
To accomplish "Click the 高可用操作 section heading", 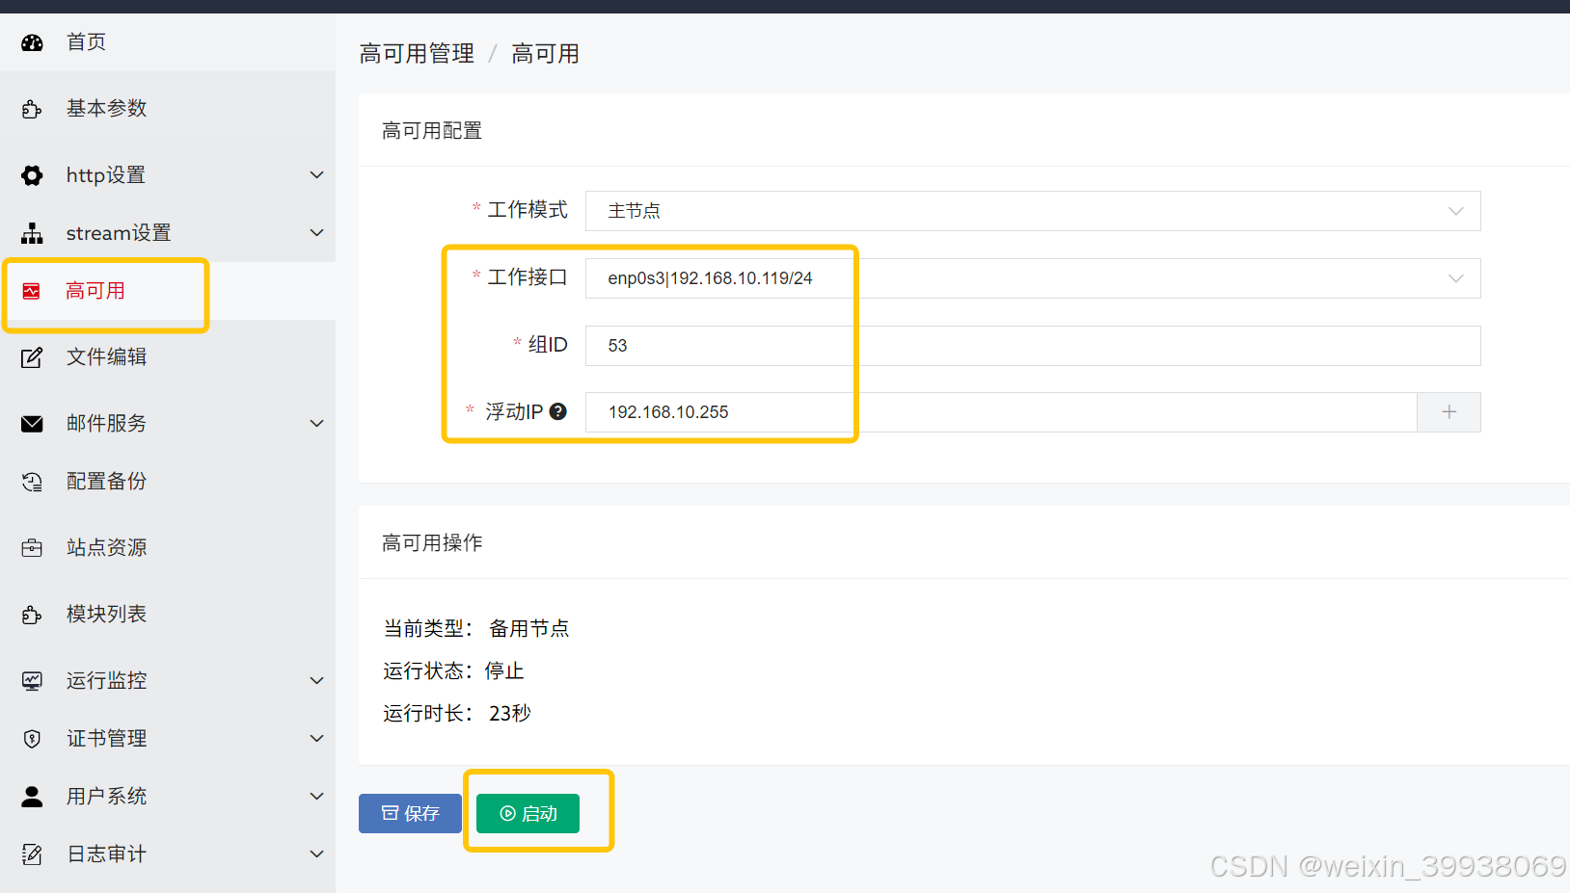I will tap(432, 543).
